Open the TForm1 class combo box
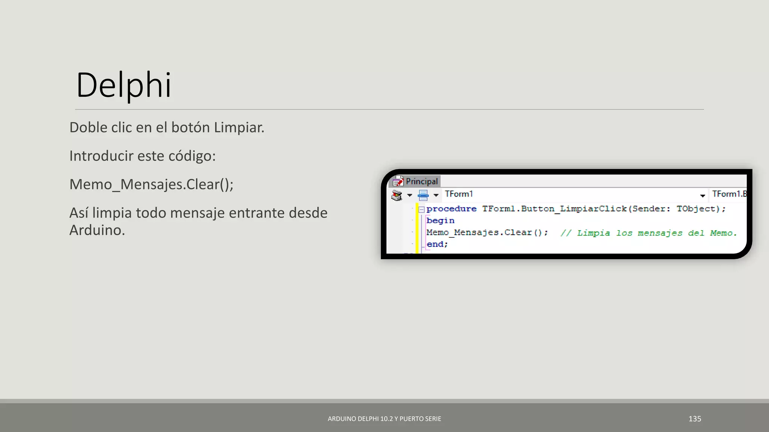 pyautogui.click(x=575, y=194)
